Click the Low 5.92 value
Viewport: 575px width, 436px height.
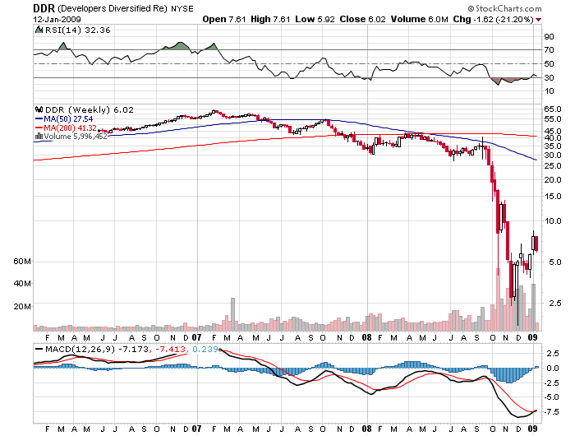pyautogui.click(x=315, y=19)
